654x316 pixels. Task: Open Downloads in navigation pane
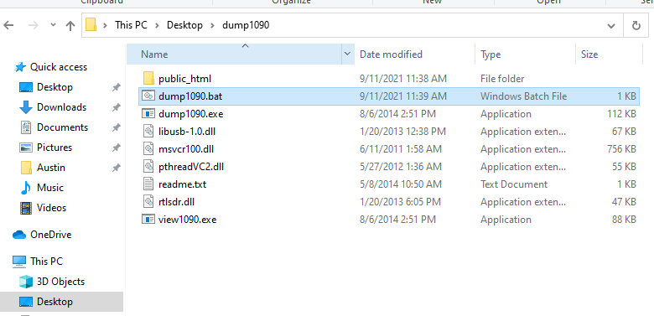click(61, 107)
